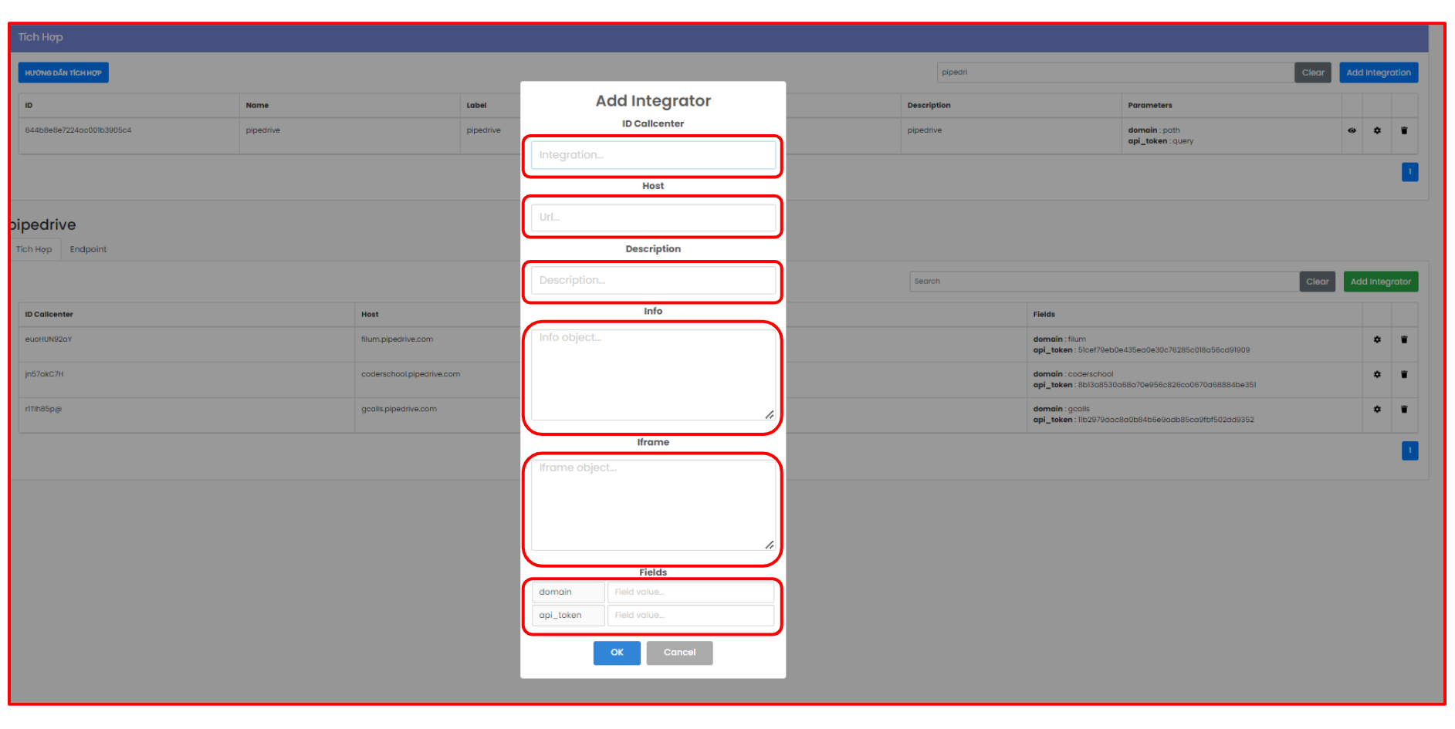Click the HƯỚNG DẪN TÍCH HỢP button
The height and width of the screenshot is (729, 1455).
coord(63,73)
